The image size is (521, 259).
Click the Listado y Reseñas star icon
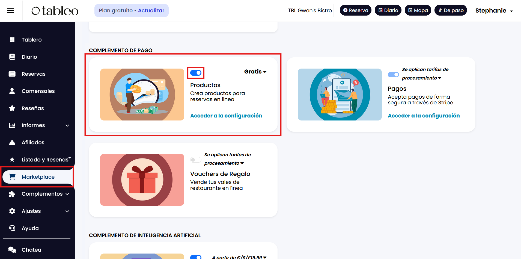click(12, 160)
